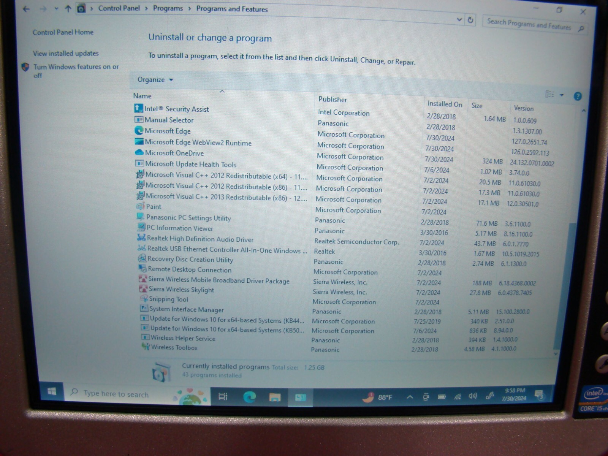Show hidden system tray icons
This screenshot has height=456, width=608.
point(410,397)
